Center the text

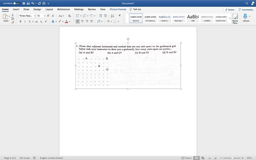[x=82, y=21]
